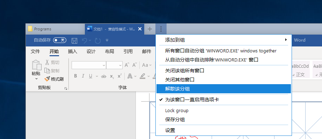This screenshot has height=139, width=322.
Task: Click the three-dot tab group menu icon
Action: click(161, 29)
